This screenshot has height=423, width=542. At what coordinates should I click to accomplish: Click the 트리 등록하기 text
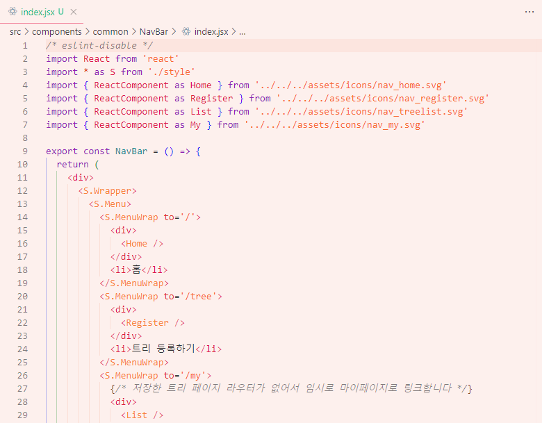tap(163, 349)
